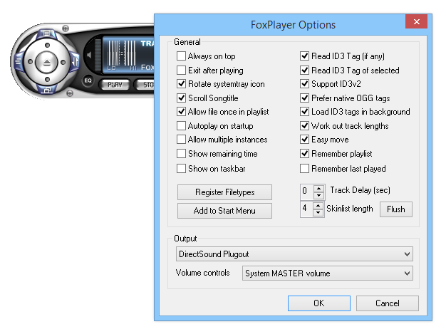Increase Track Delay with the up arrow
The height and width of the screenshot is (334, 446).
pyautogui.click(x=318, y=187)
